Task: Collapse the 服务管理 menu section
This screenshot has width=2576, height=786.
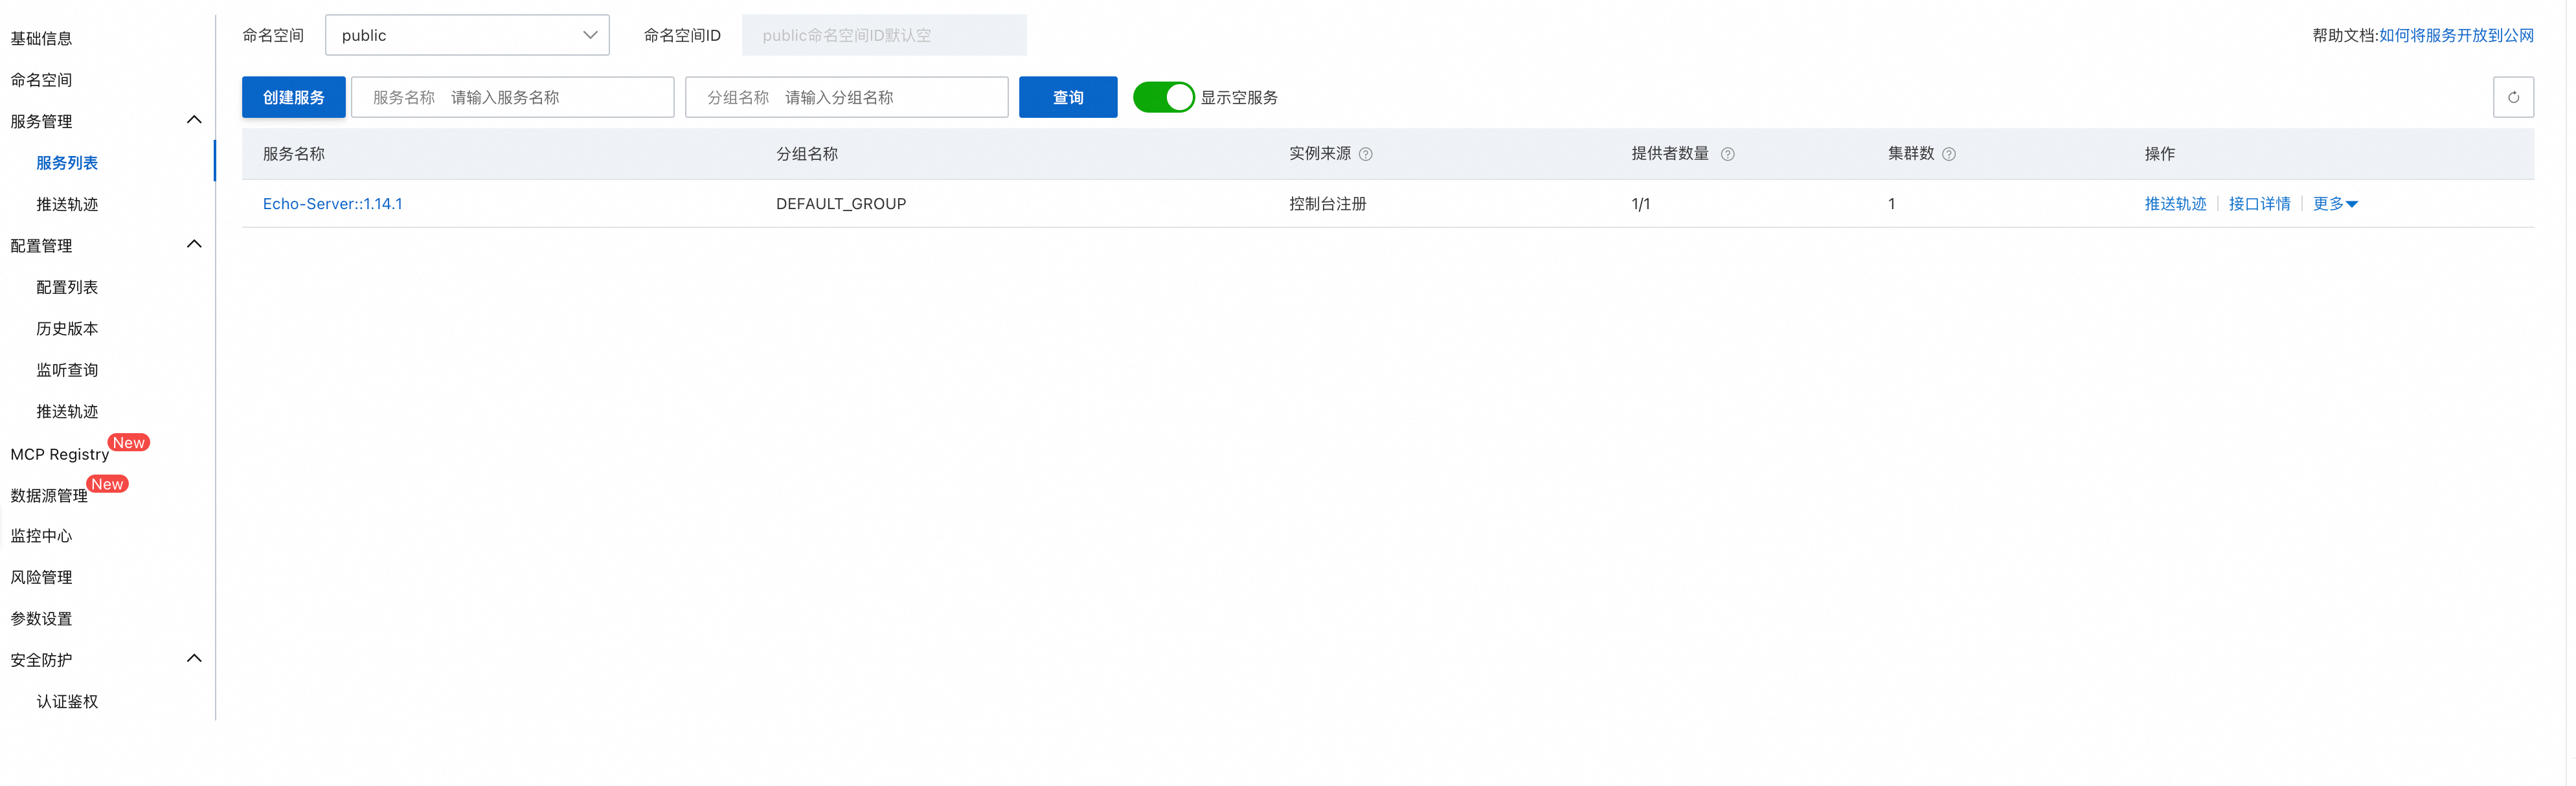Action: [195, 121]
